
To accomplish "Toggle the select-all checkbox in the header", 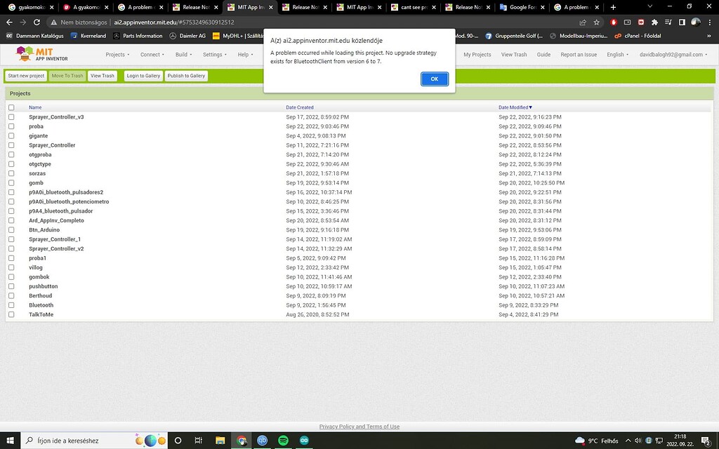I will pyautogui.click(x=11, y=107).
